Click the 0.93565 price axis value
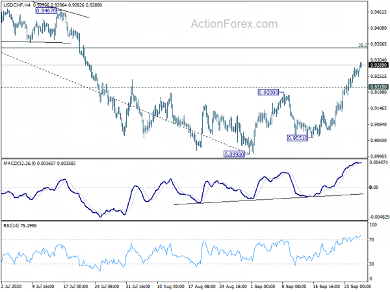 [378, 44]
